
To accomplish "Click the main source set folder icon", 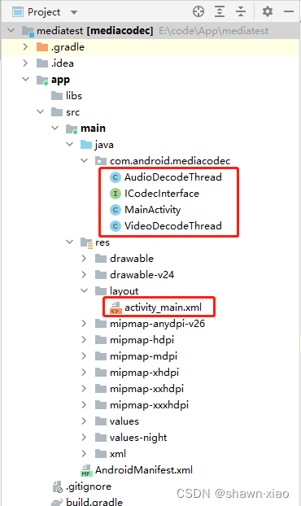I will point(72,129).
